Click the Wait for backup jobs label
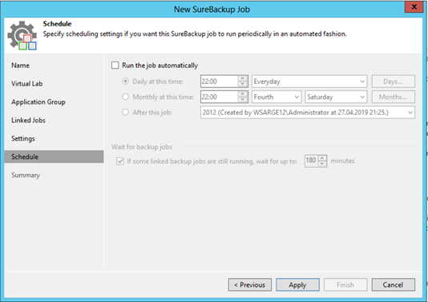Viewport: 428px width, 302px height. click(142, 147)
